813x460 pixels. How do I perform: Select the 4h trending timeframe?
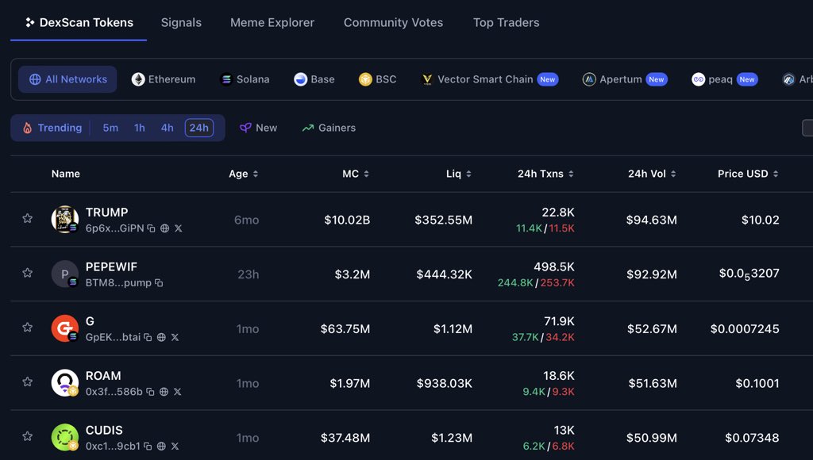click(x=167, y=128)
